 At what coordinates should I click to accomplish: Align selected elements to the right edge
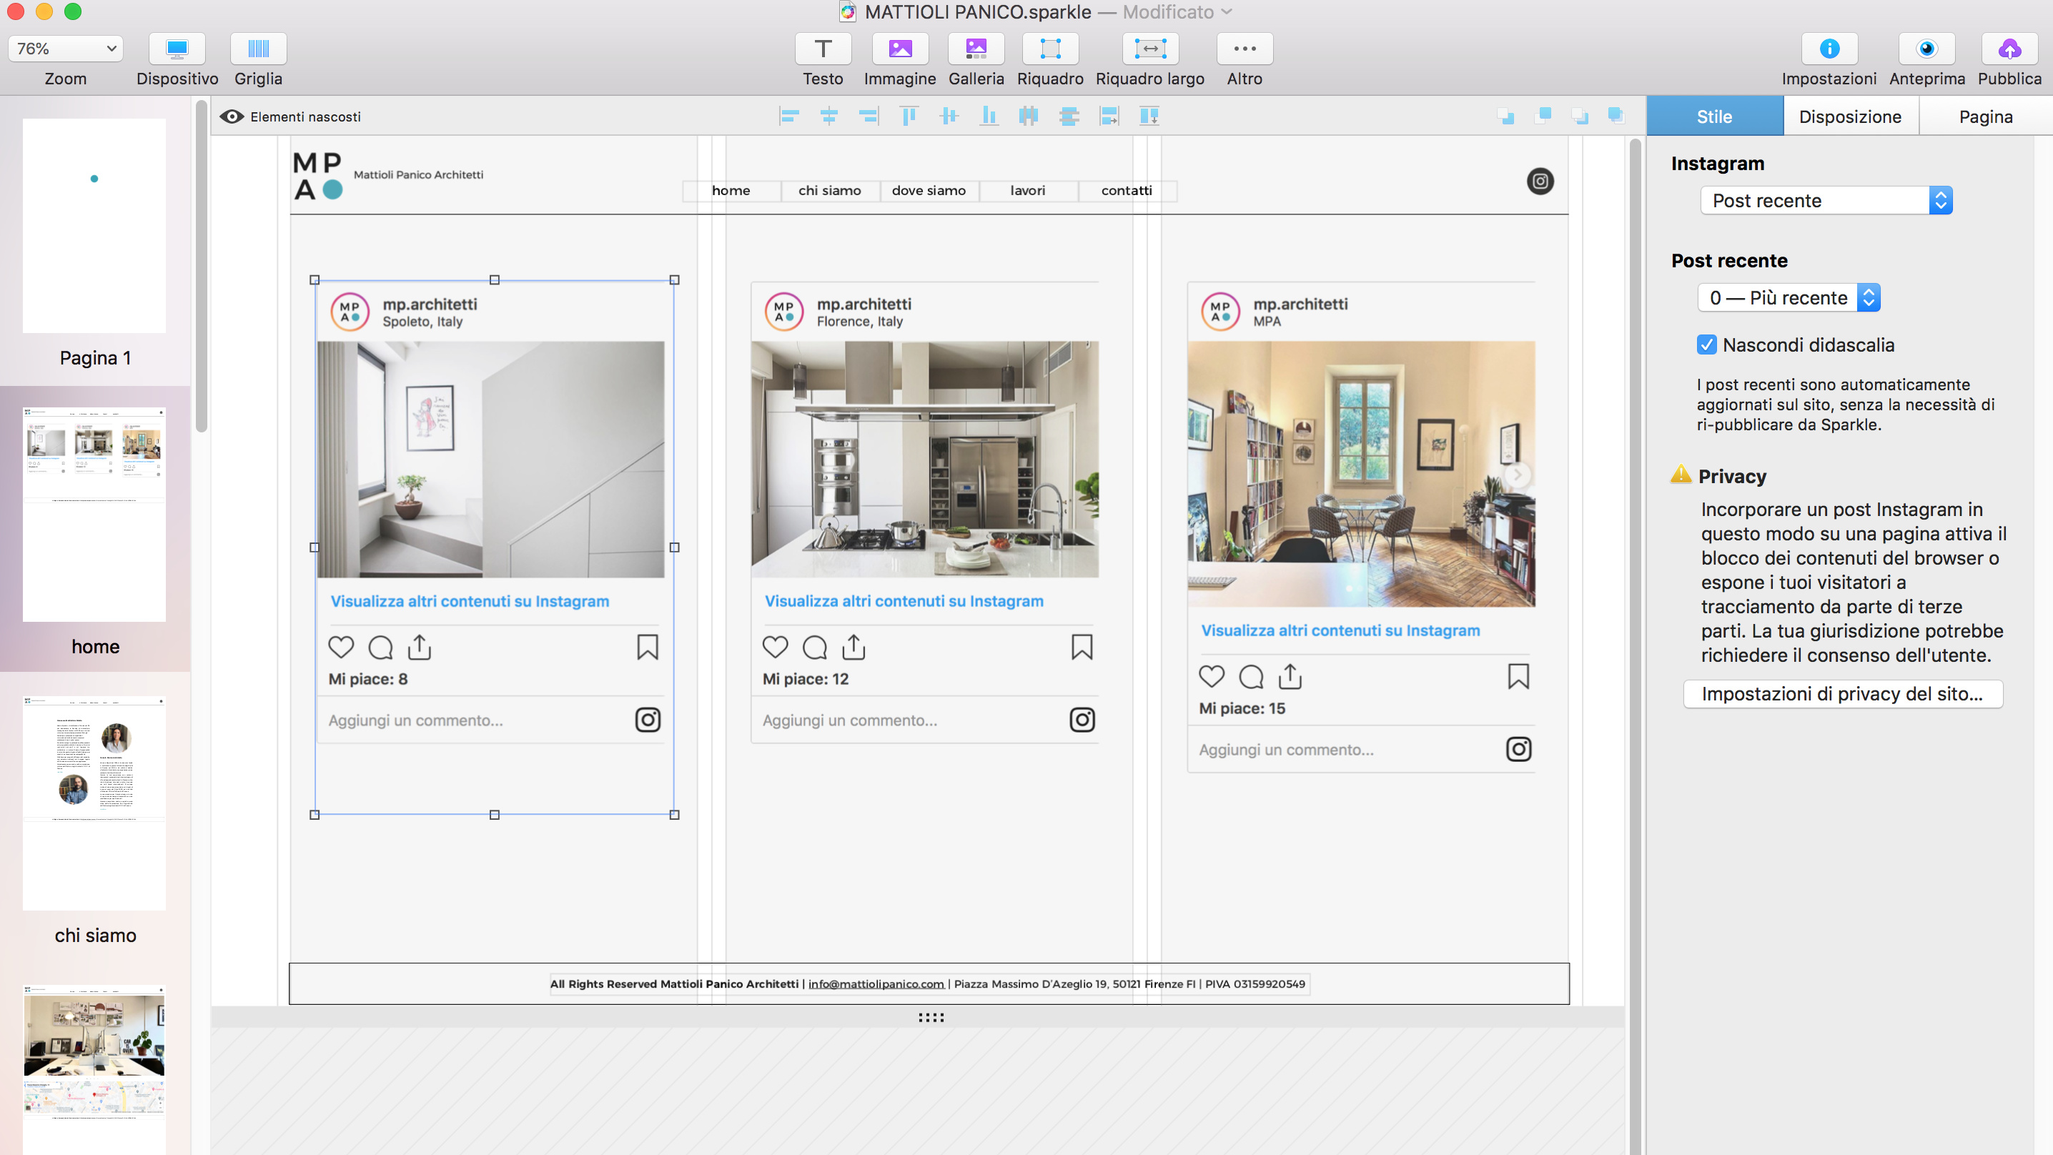click(869, 117)
